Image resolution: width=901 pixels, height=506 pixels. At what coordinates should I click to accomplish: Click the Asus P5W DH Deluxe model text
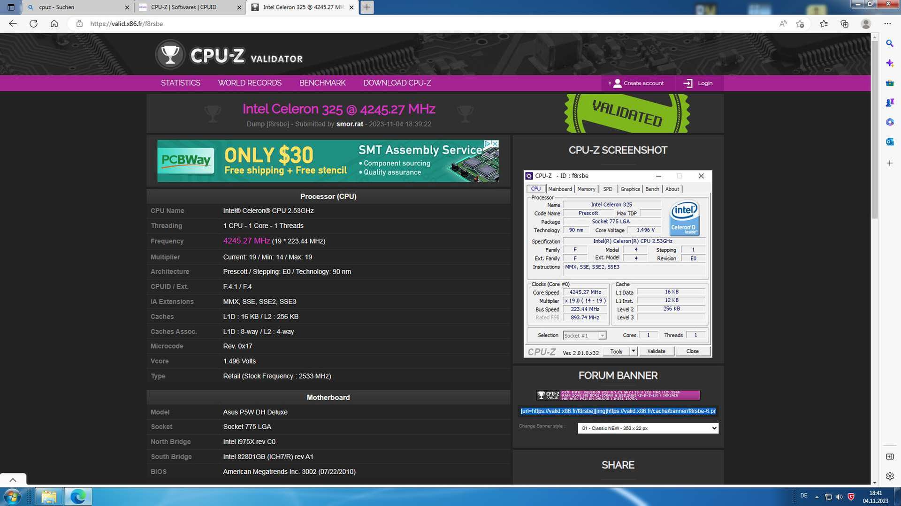tap(255, 412)
